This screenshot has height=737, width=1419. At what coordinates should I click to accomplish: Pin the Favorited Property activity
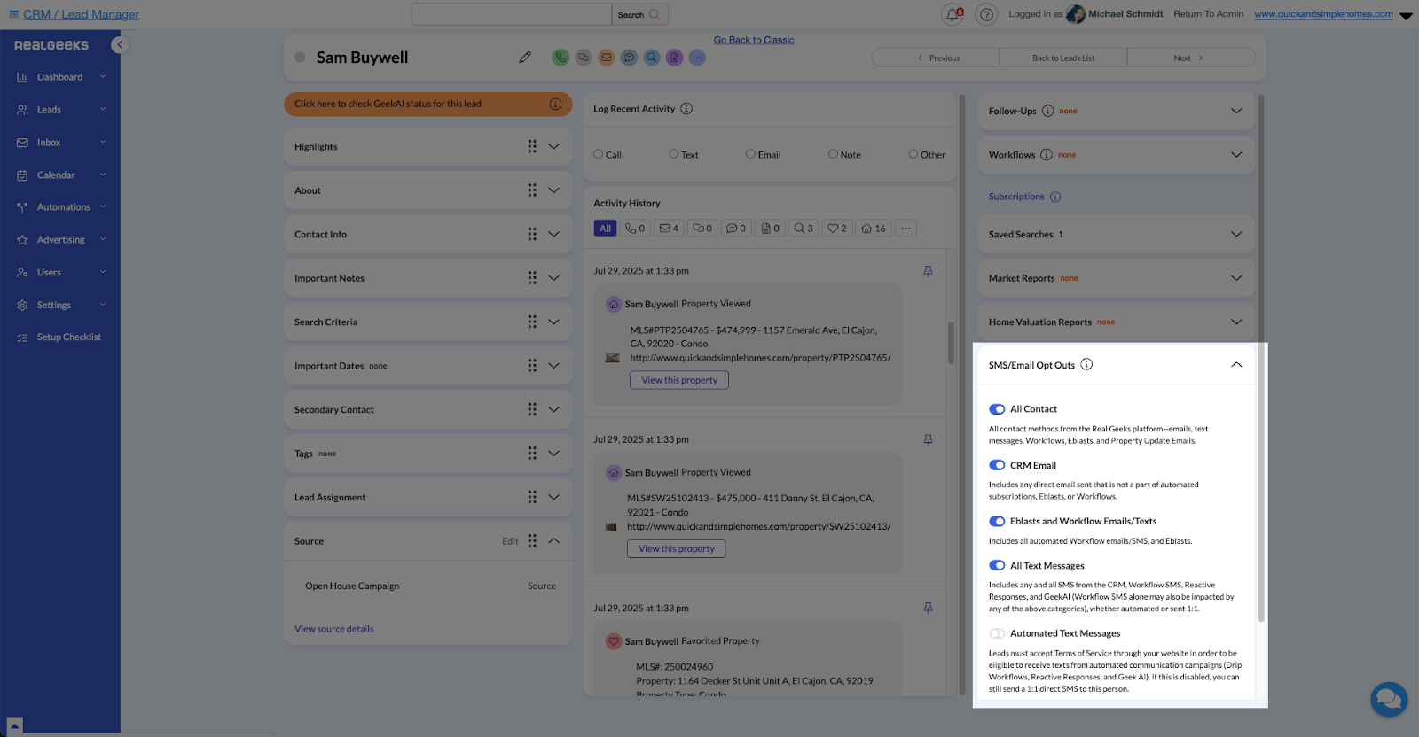[928, 608]
